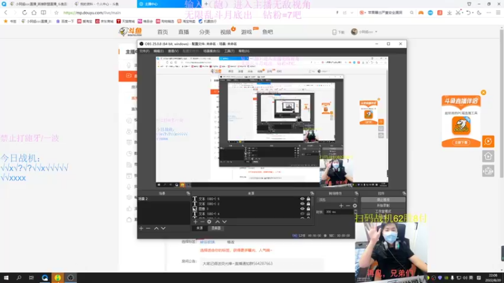
Task: Expand the undo arrow dropdown caret
Action: pyautogui.click(x=473, y=13)
